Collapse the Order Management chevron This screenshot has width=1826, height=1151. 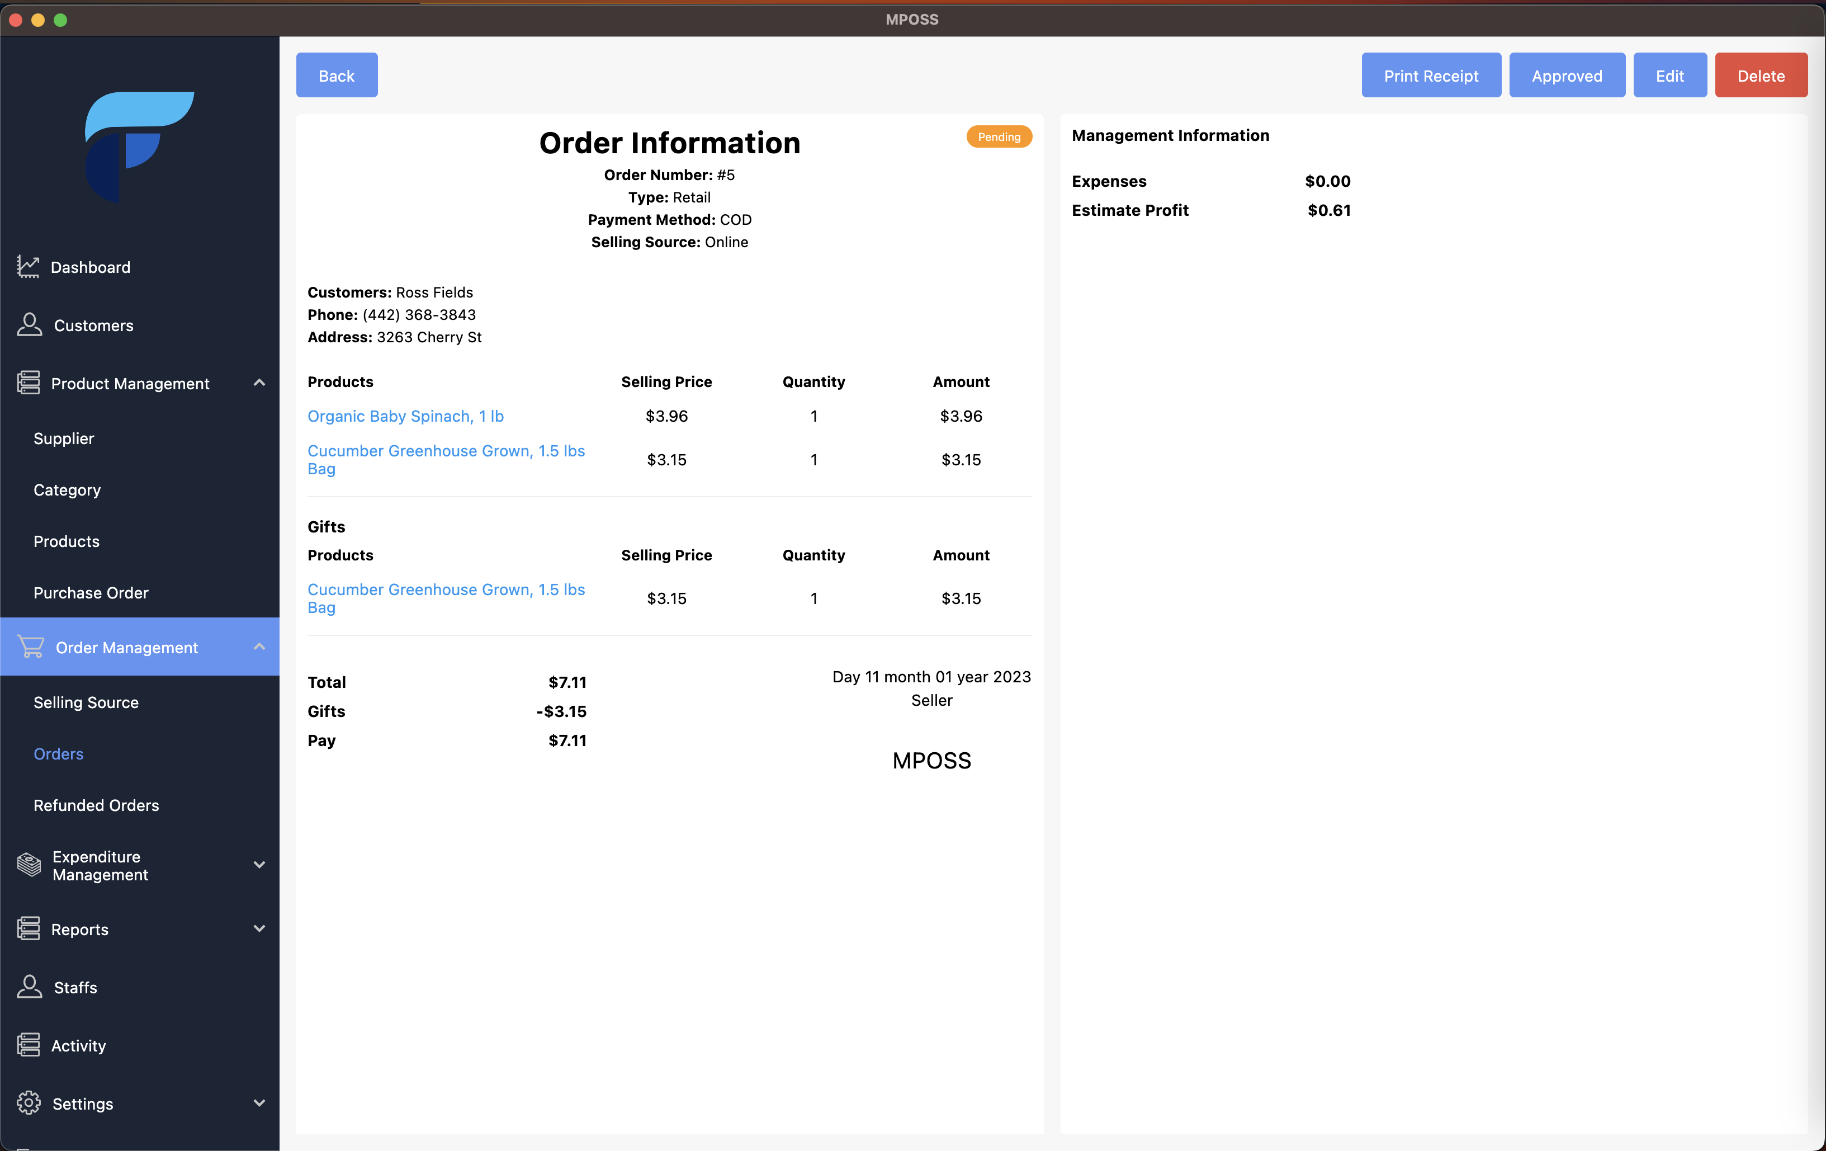(x=259, y=647)
